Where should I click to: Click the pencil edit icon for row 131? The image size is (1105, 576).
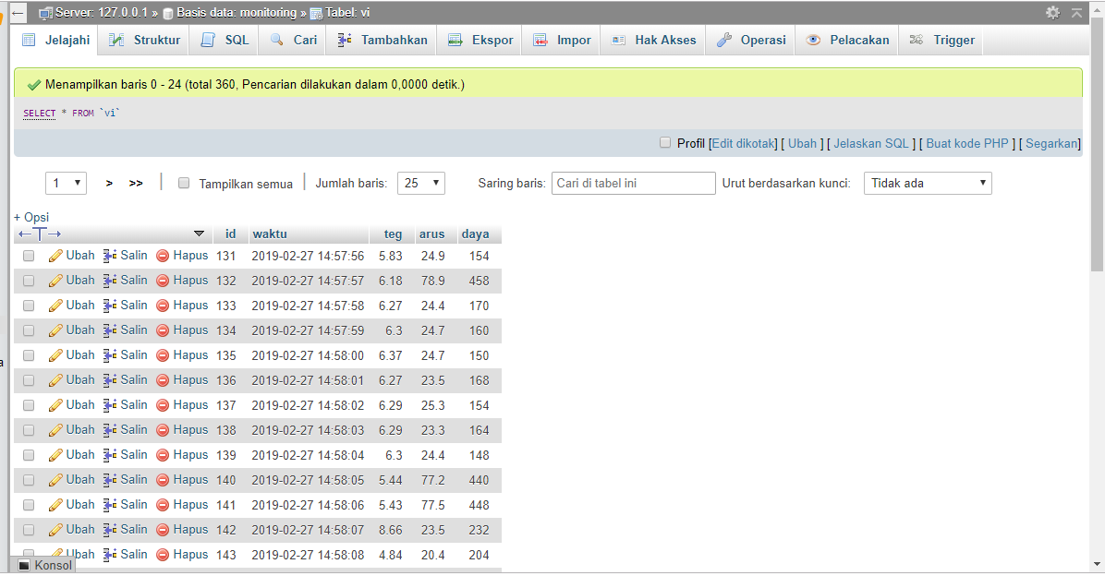[55, 256]
